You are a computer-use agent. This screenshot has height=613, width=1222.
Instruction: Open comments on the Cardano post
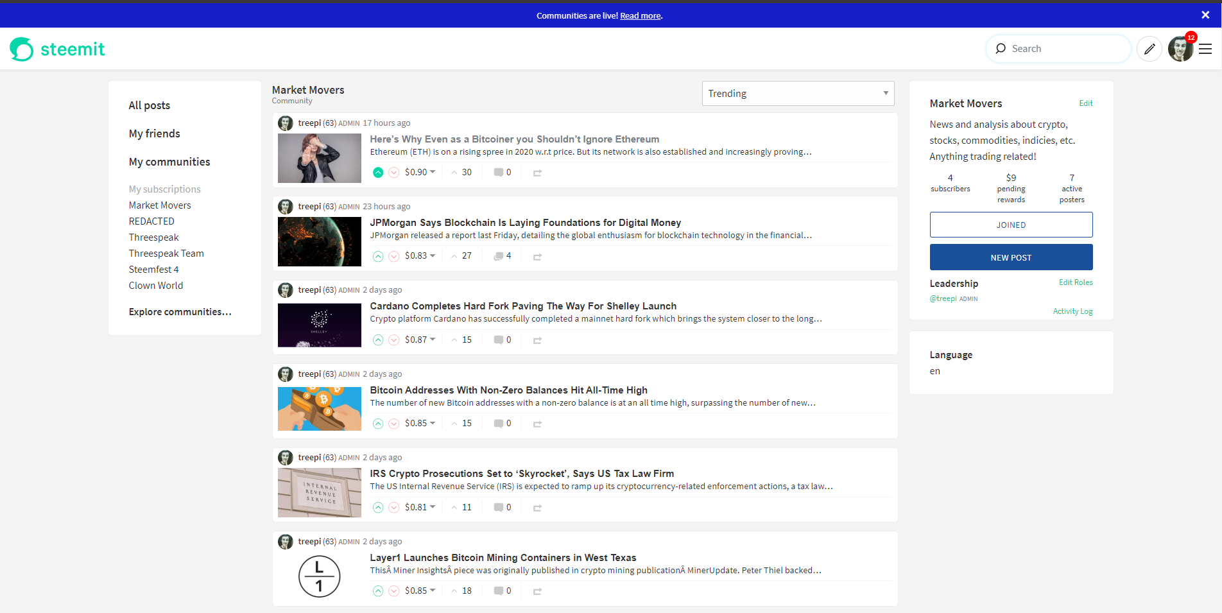click(x=500, y=340)
